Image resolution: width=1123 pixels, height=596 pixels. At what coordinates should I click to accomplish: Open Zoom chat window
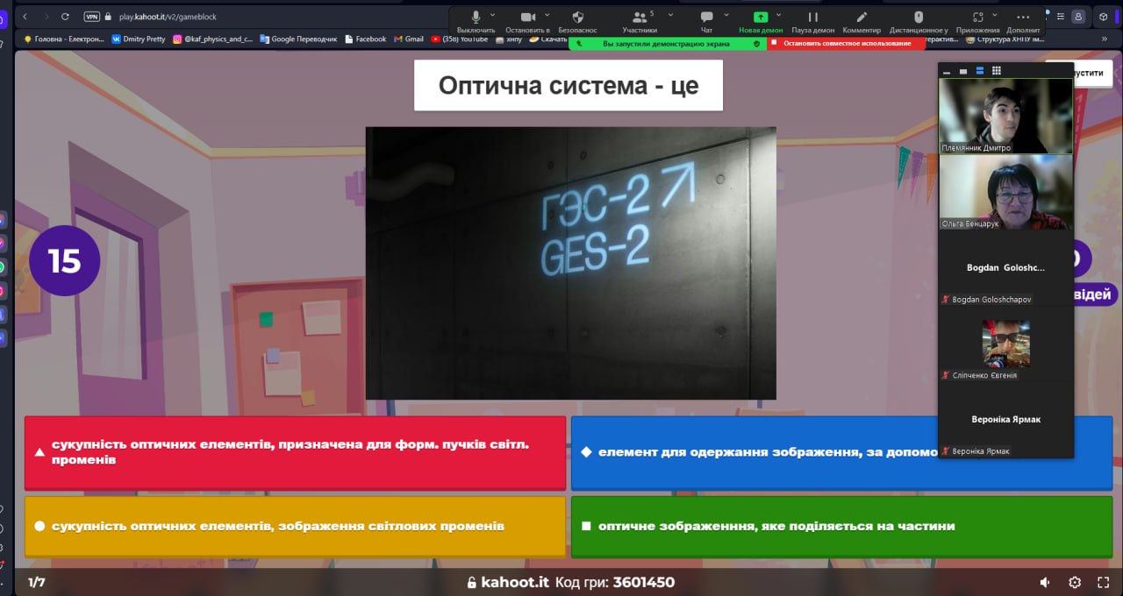[706, 18]
